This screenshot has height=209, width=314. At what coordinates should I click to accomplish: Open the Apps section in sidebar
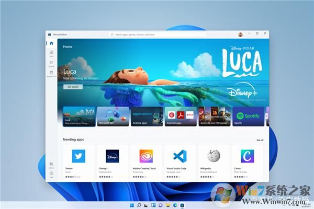tap(51, 53)
